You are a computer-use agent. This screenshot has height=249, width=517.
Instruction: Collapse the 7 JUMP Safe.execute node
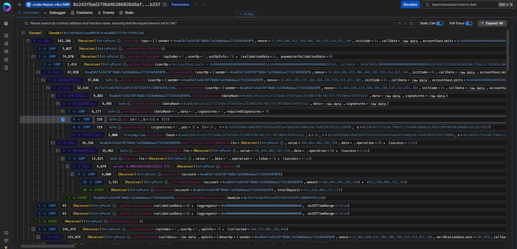coord(63,159)
